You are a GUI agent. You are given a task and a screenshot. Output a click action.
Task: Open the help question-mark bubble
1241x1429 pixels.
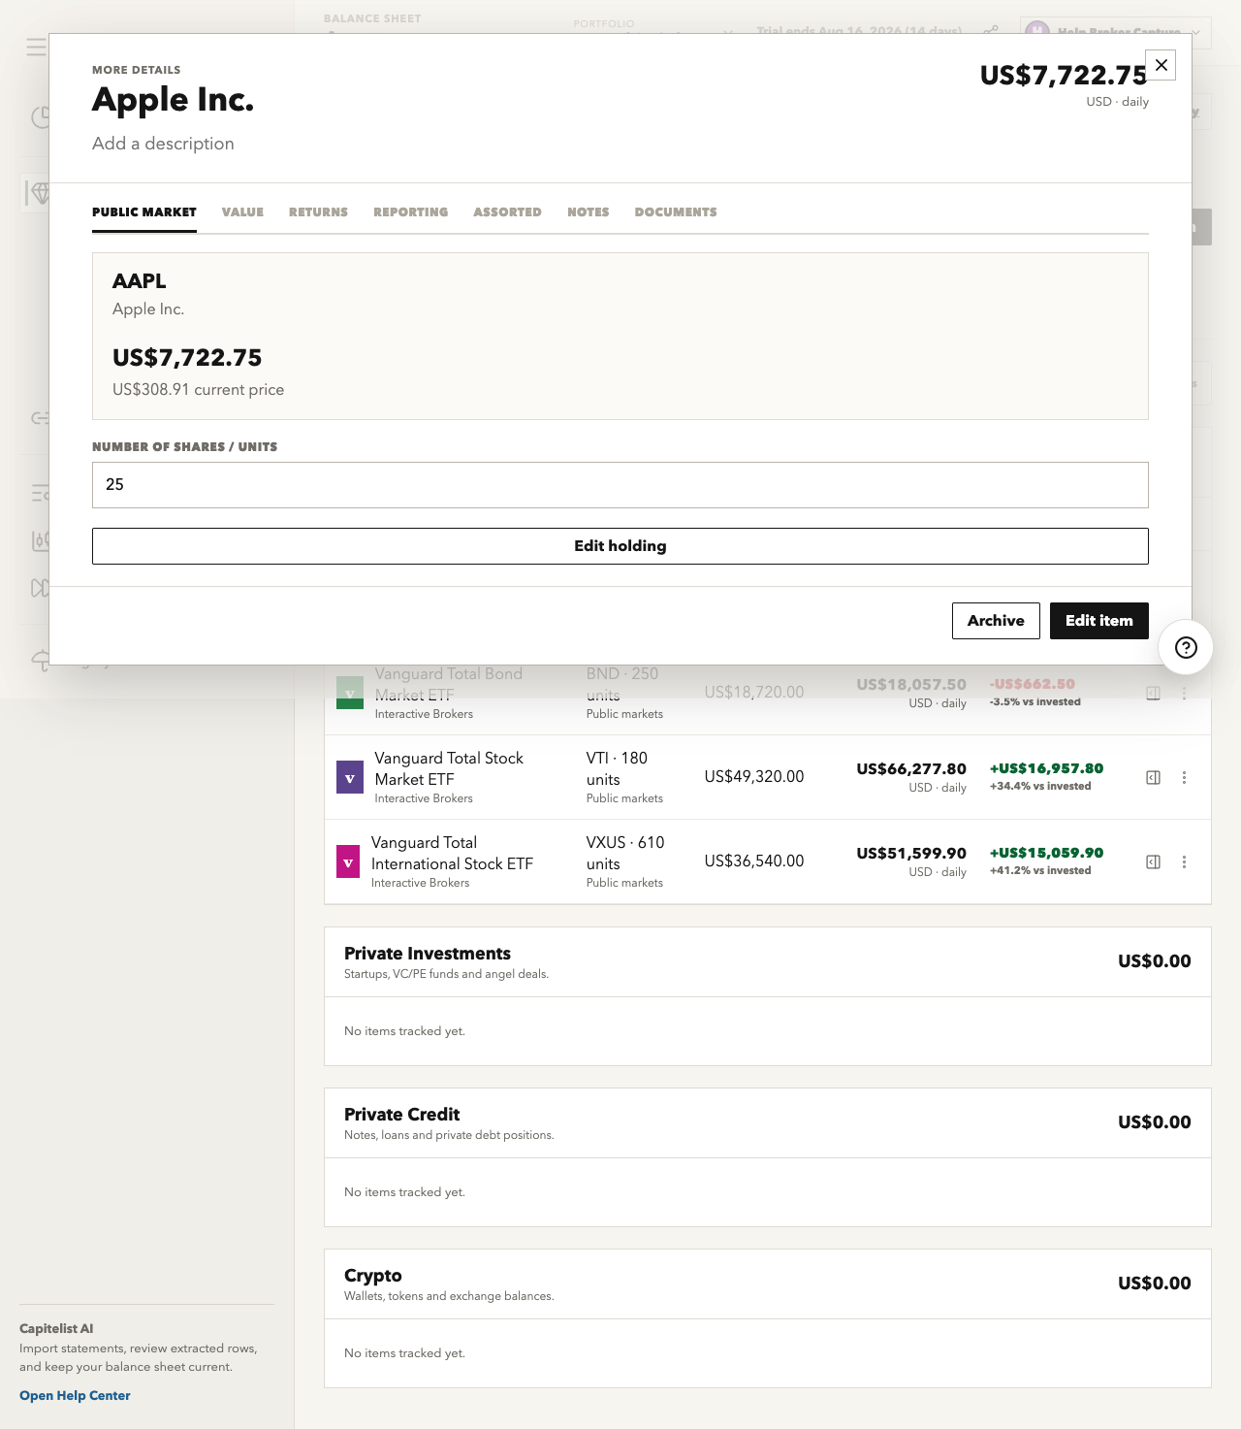[x=1186, y=648]
